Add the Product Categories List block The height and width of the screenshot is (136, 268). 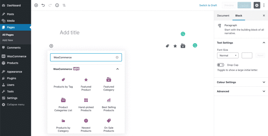click(x=63, y=104)
